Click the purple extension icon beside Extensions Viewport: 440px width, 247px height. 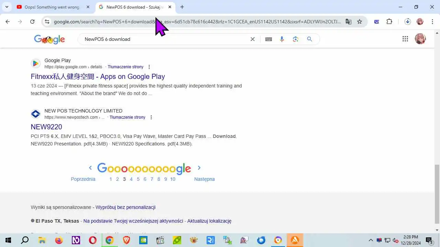point(377,22)
